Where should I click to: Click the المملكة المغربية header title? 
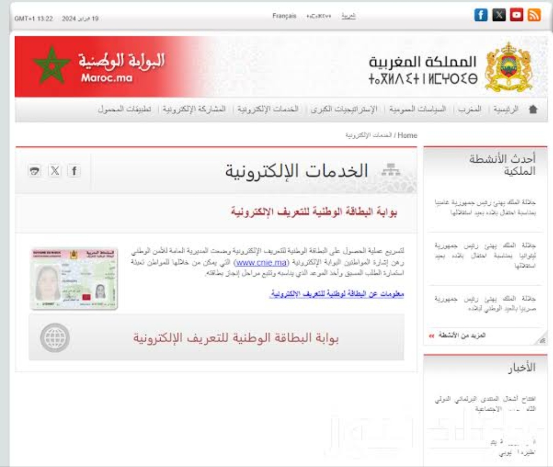[x=422, y=62]
